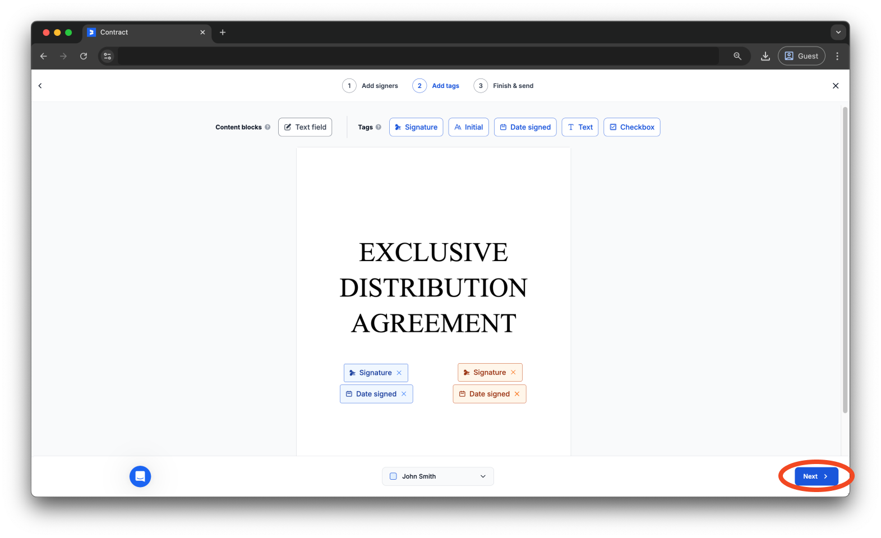Click the zoom magnifier icon in address bar
Viewport: 881px width, 538px height.
[737, 56]
